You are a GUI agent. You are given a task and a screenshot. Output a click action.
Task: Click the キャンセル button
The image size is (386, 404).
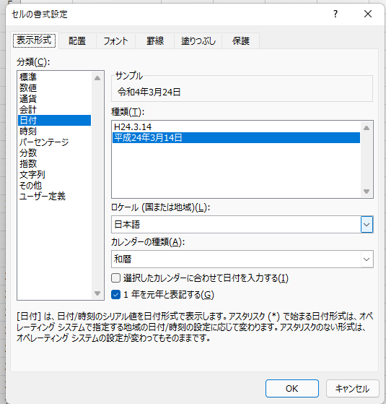tap(353, 388)
